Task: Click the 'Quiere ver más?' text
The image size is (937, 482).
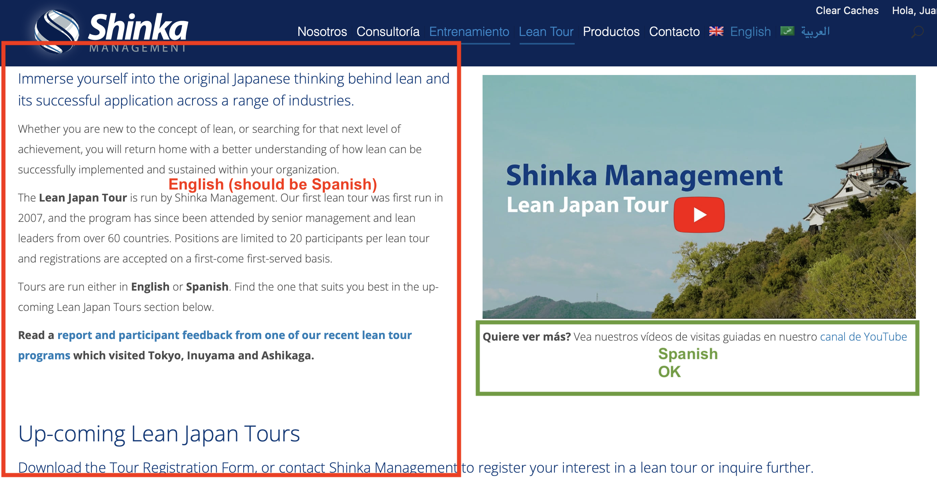Action: pos(527,337)
